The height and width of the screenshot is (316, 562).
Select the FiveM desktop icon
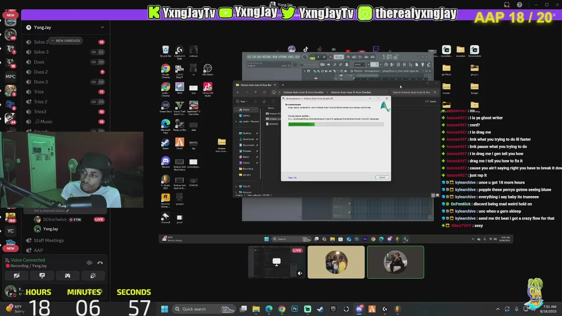coord(180,144)
